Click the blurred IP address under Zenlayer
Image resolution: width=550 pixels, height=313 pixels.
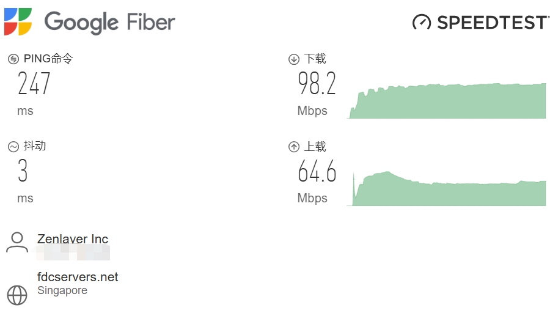73,252
